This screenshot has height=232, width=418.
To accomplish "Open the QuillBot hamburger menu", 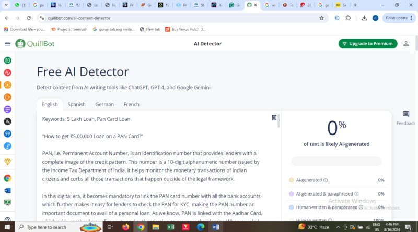I will pyautogui.click(x=7, y=44).
